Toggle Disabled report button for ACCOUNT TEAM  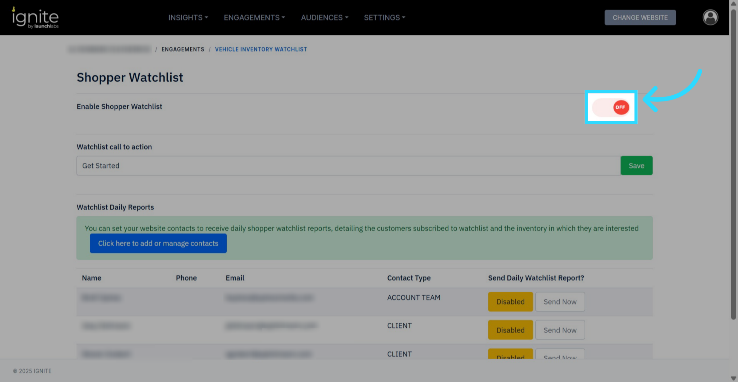tap(510, 302)
